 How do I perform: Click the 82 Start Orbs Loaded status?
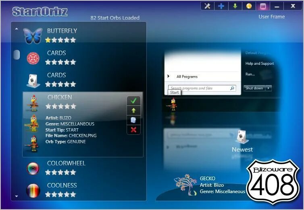(x=115, y=18)
